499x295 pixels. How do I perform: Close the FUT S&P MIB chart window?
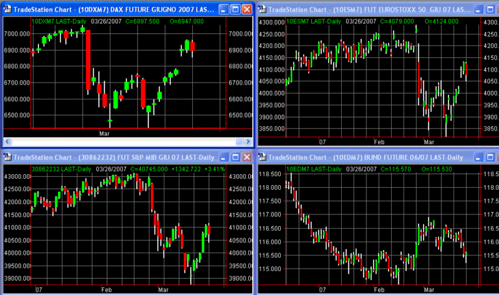[x=247, y=157]
